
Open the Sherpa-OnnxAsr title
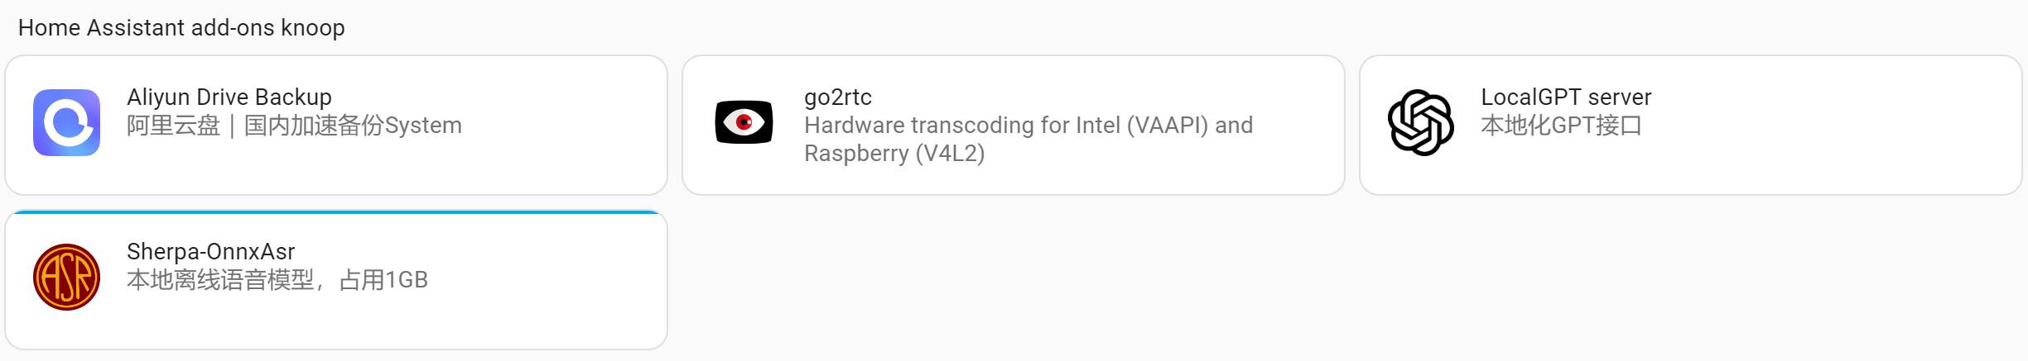[210, 251]
